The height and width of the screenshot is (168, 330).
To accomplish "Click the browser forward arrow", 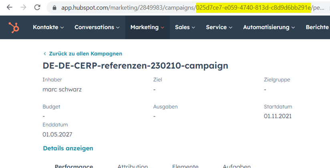I will coord(23,8).
